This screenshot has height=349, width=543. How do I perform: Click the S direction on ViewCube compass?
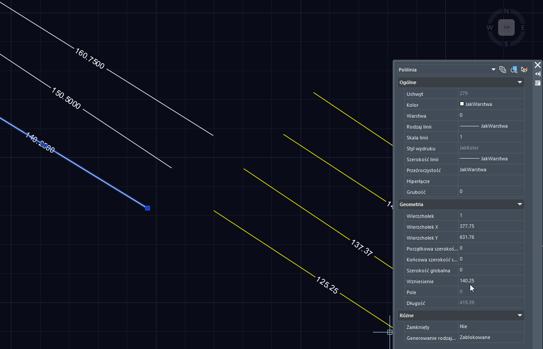coord(506,44)
